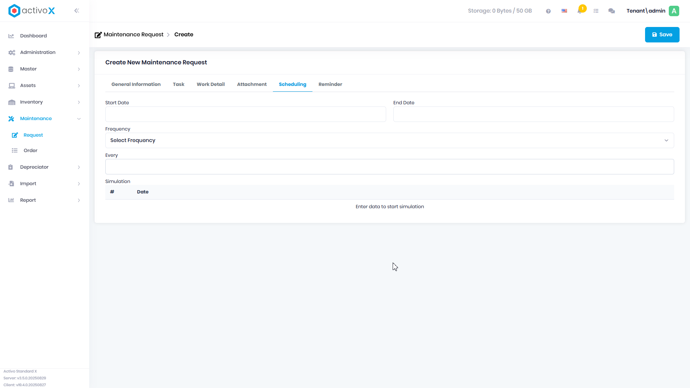This screenshot has width=690, height=388.
Task: Click the Assets laptop icon
Action: point(12,86)
